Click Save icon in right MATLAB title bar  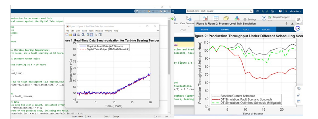(x=257, y=11)
